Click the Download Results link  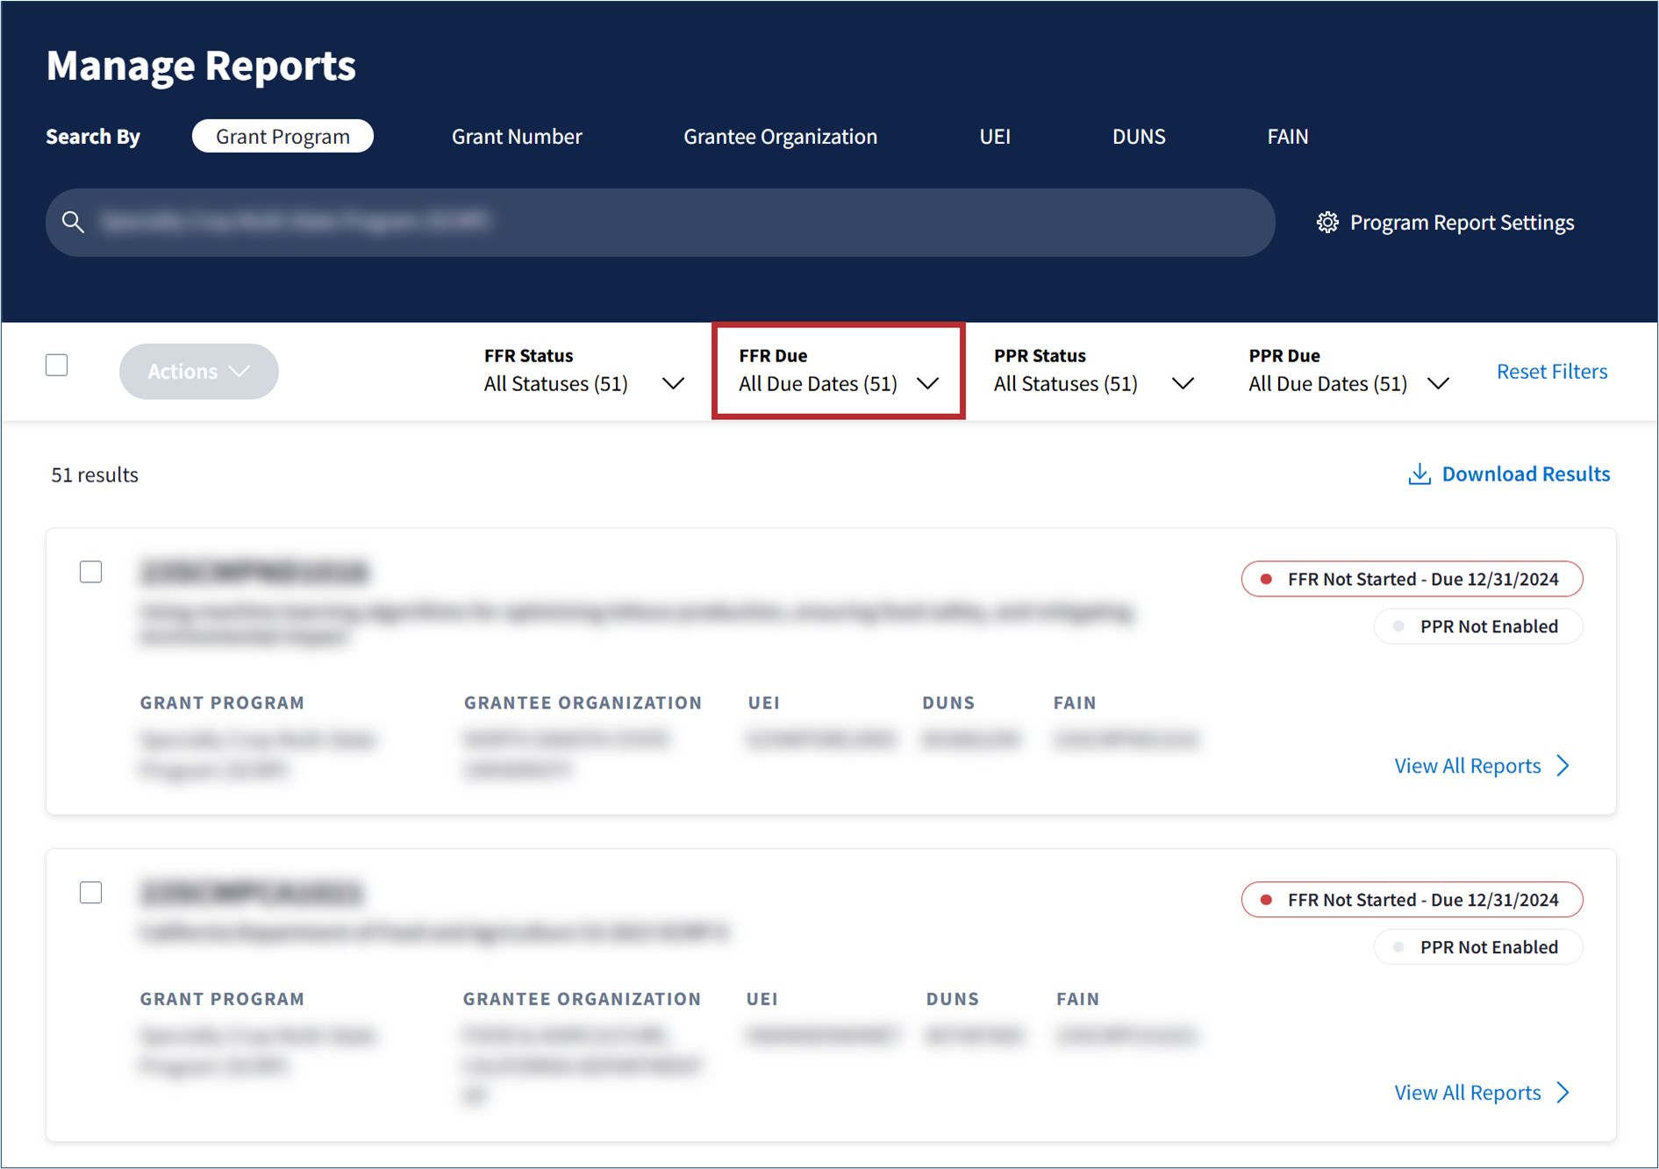[1525, 474]
